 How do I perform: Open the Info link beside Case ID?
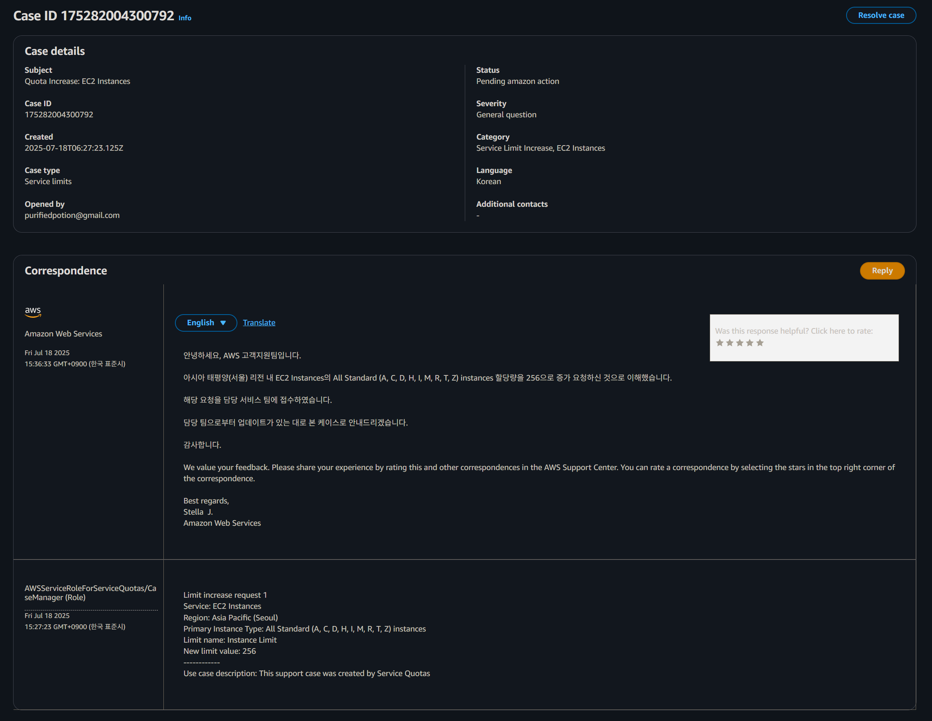coord(185,18)
